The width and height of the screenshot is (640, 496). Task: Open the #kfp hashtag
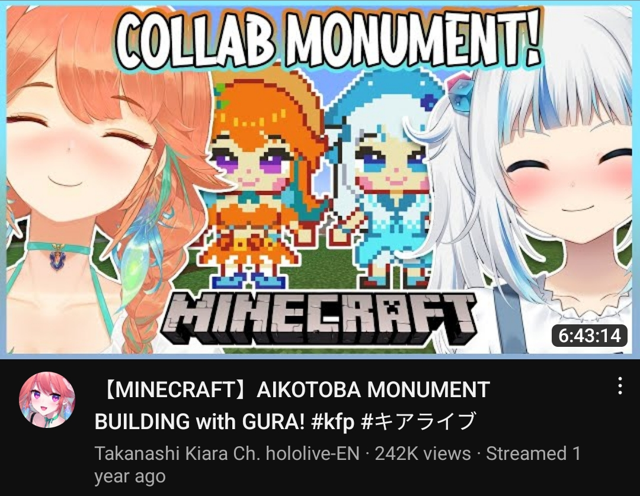point(332,421)
